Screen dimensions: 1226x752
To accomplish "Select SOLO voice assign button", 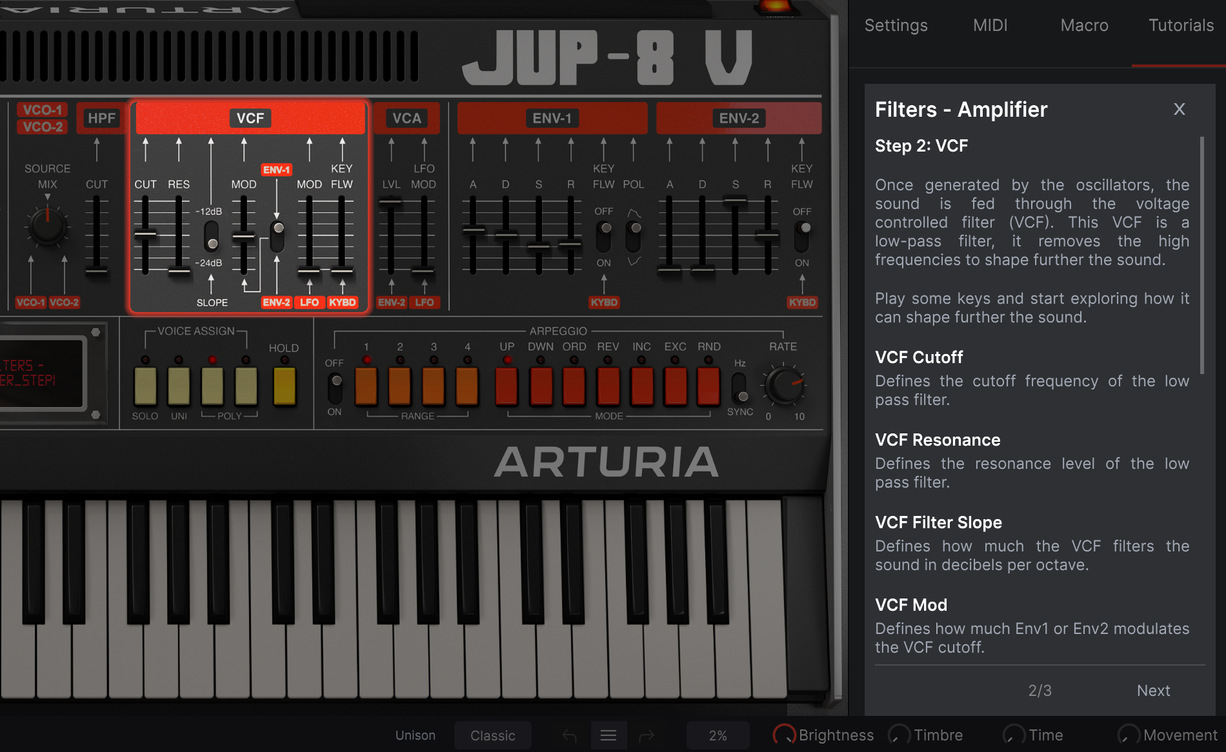I will (x=145, y=386).
